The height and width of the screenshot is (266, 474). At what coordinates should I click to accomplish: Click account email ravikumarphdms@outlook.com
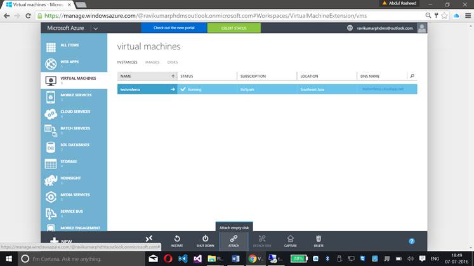pos(385,28)
